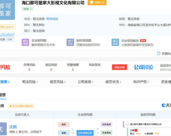Click the 天眼 logo icon
The height and width of the screenshot is (136, 171).
(164, 105)
